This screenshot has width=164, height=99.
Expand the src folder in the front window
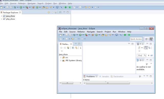pyautogui.click(x=61, y=57)
